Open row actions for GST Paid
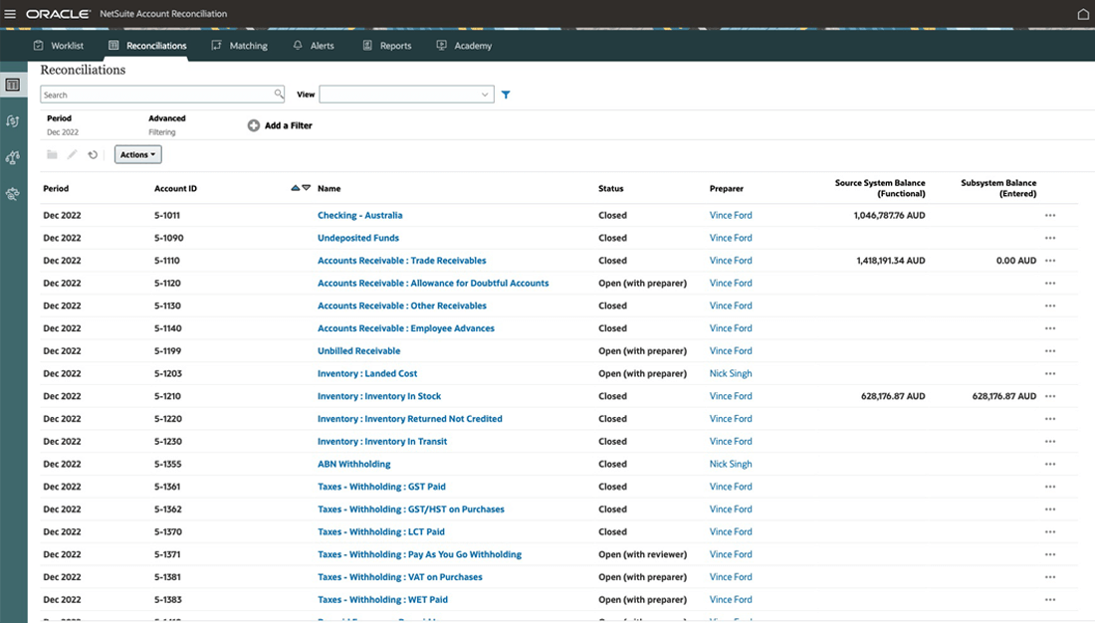Screen dimensions: 1095x623 [x=1049, y=487]
